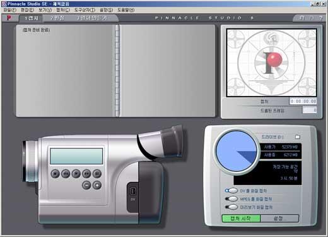This screenshot has width=328, height=237.
Task: Open the 파일(F) menu
Action: click(x=10, y=10)
